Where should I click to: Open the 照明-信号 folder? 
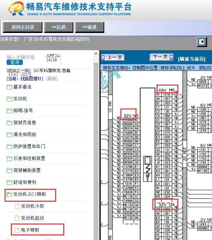point(23,111)
